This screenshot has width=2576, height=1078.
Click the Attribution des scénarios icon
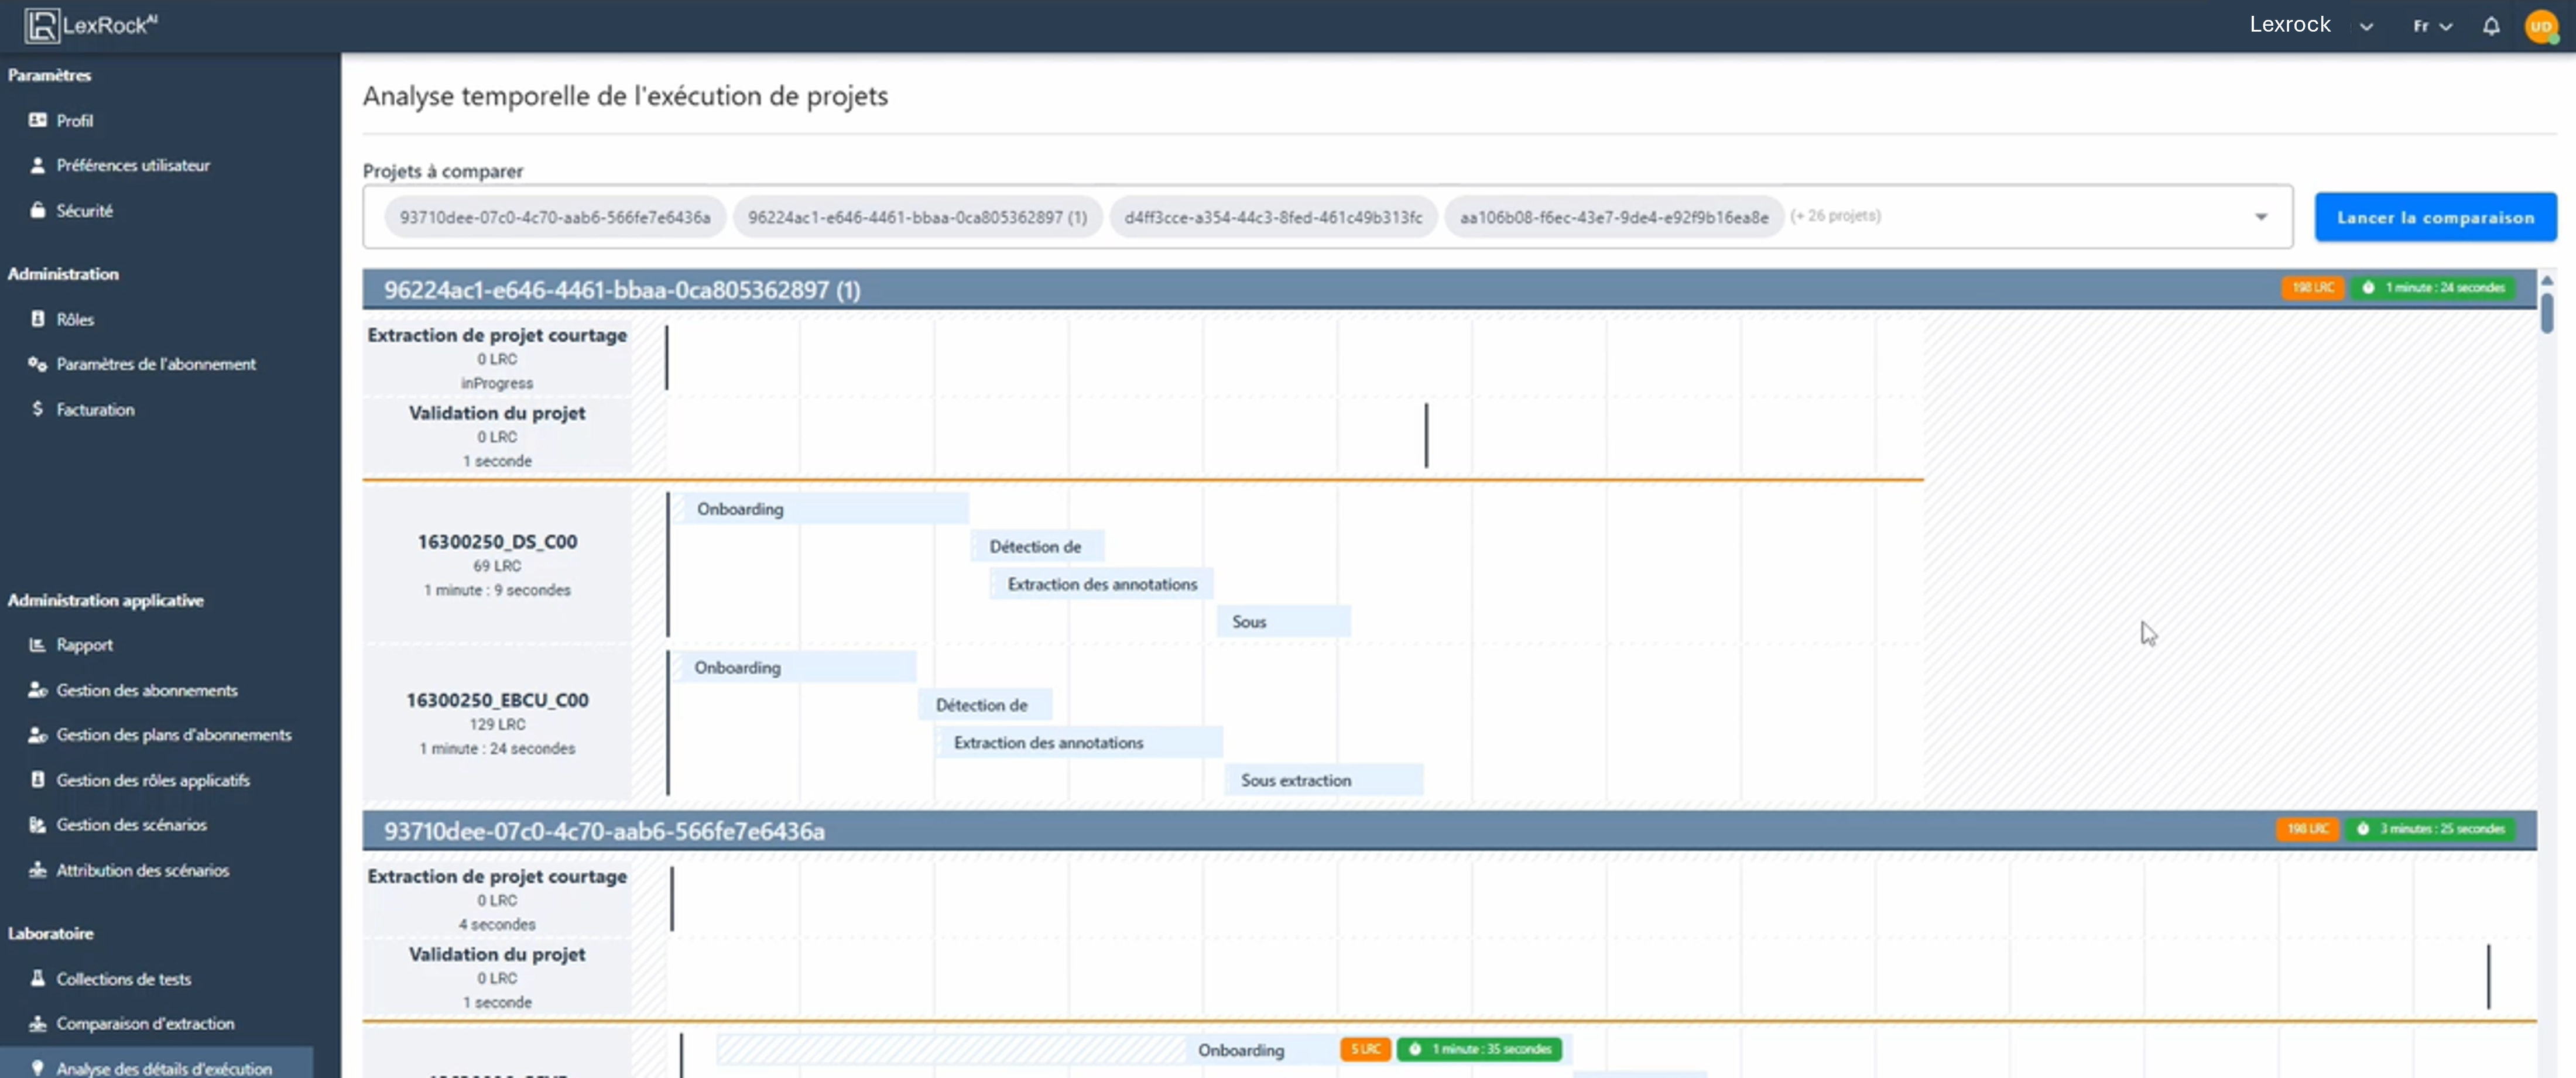tap(38, 870)
